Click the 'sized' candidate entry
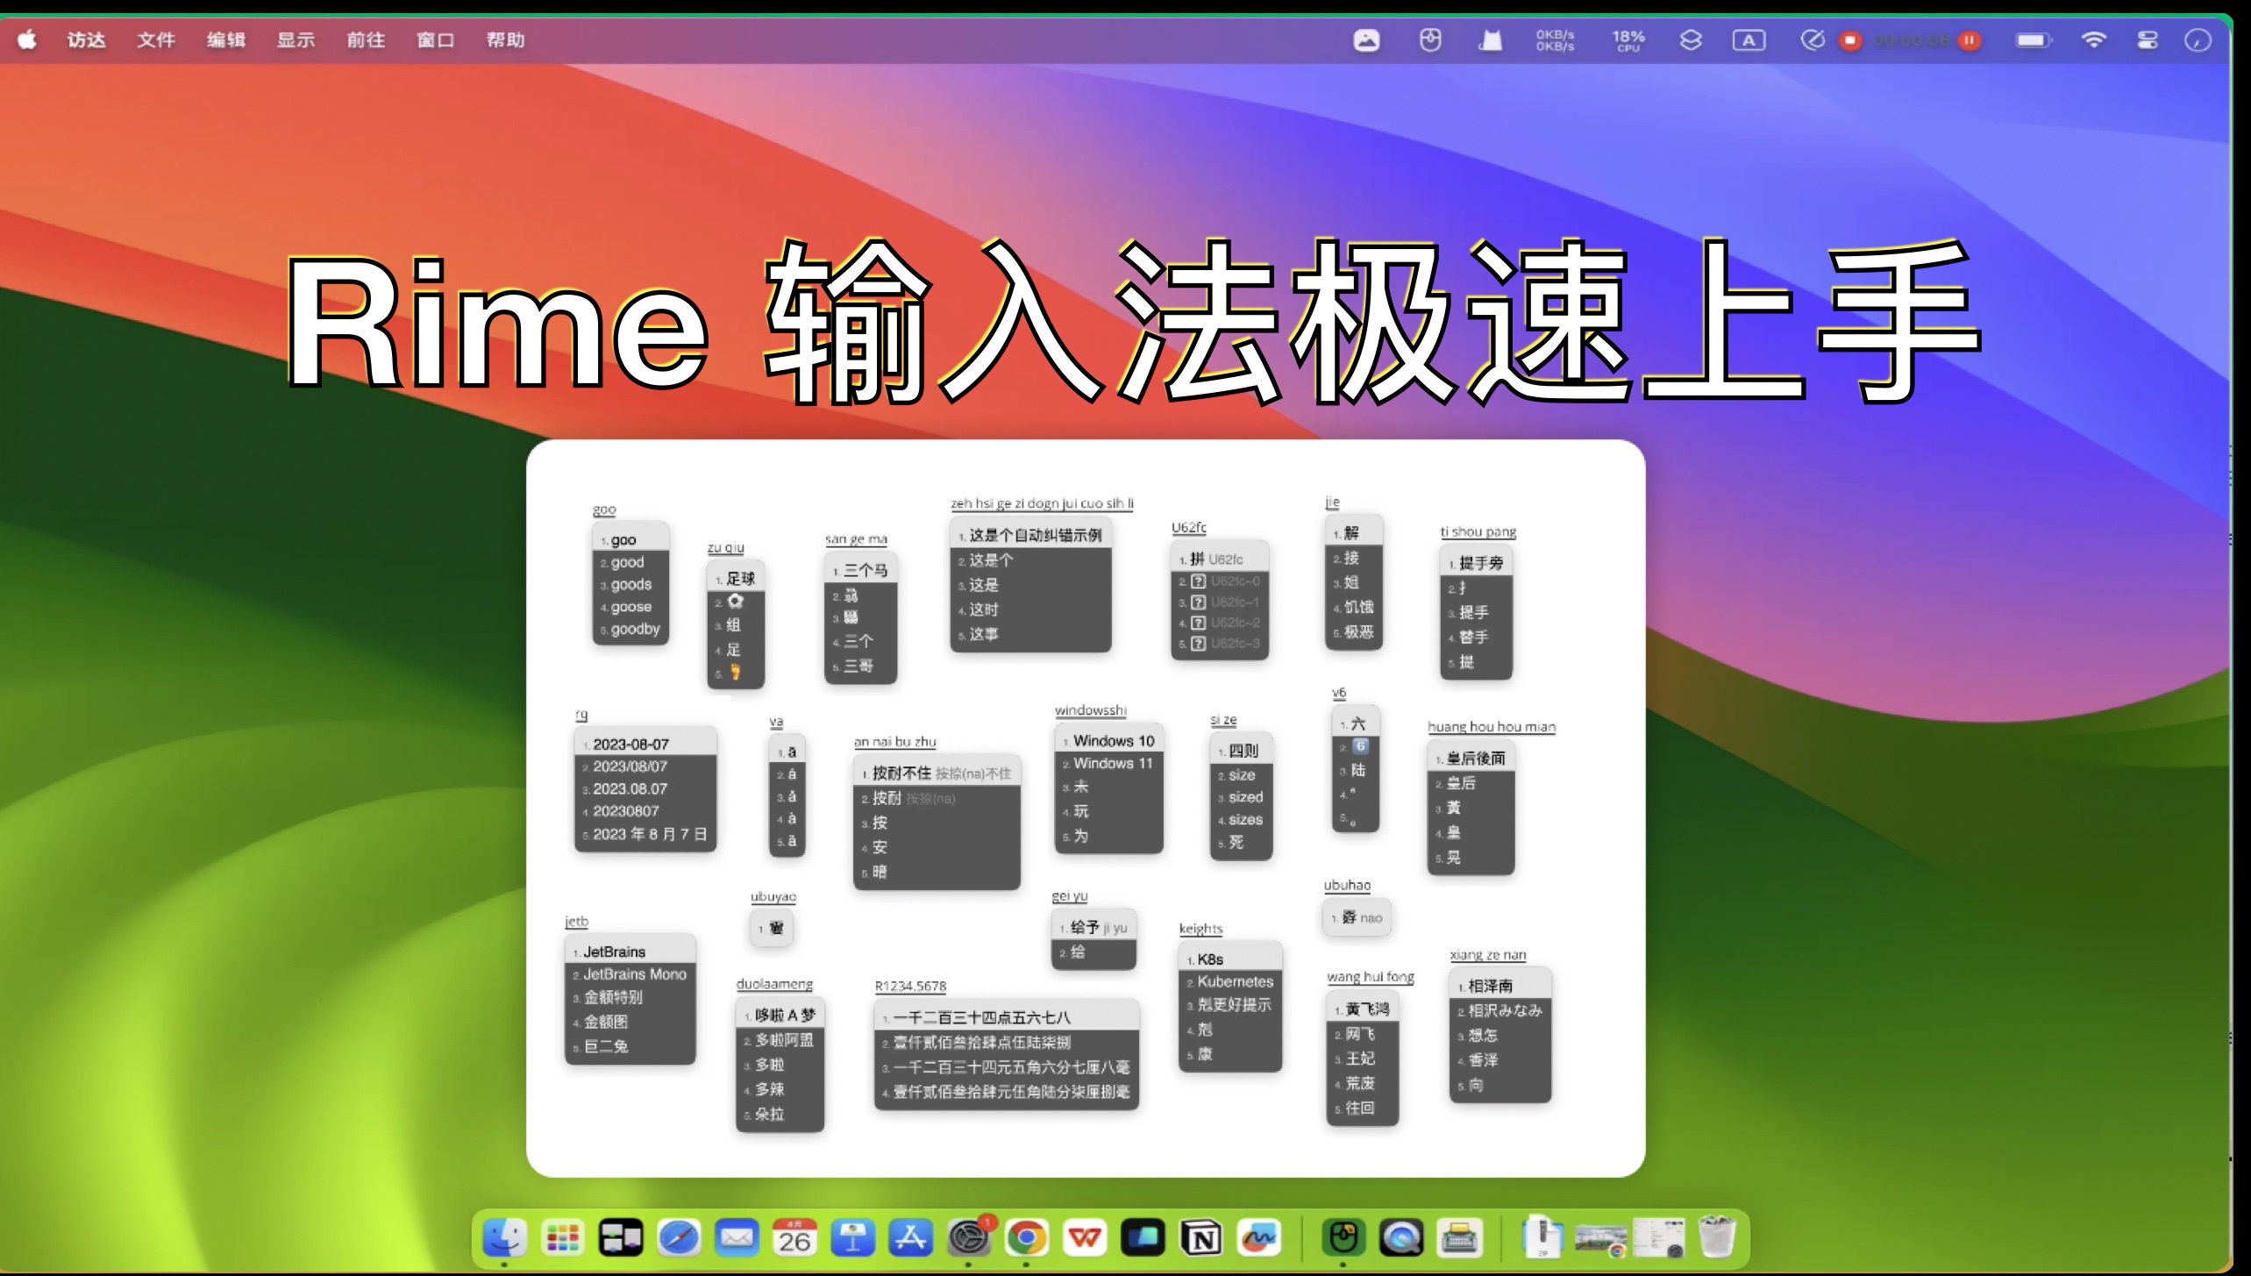This screenshot has height=1276, width=2251. 1241,796
